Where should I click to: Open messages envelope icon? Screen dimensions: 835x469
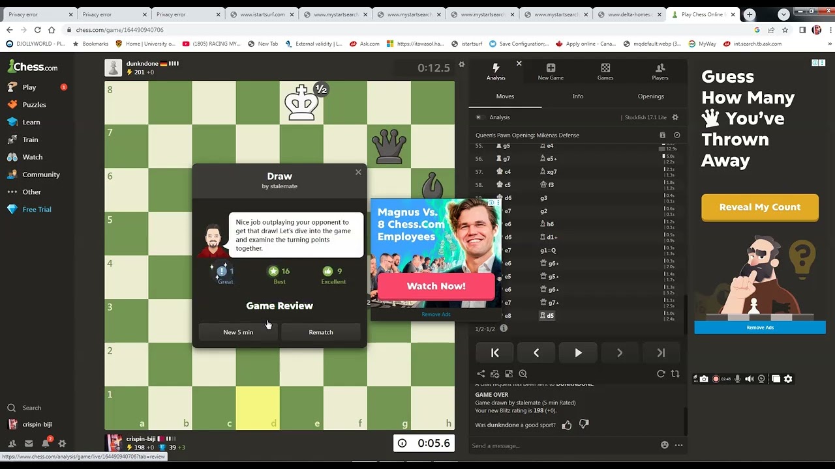click(29, 444)
